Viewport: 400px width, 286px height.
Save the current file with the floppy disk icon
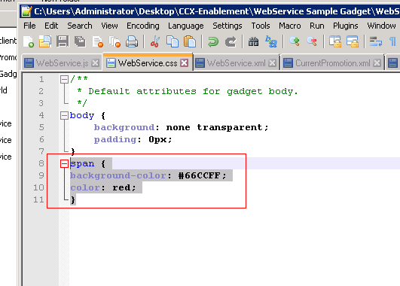(x=63, y=41)
